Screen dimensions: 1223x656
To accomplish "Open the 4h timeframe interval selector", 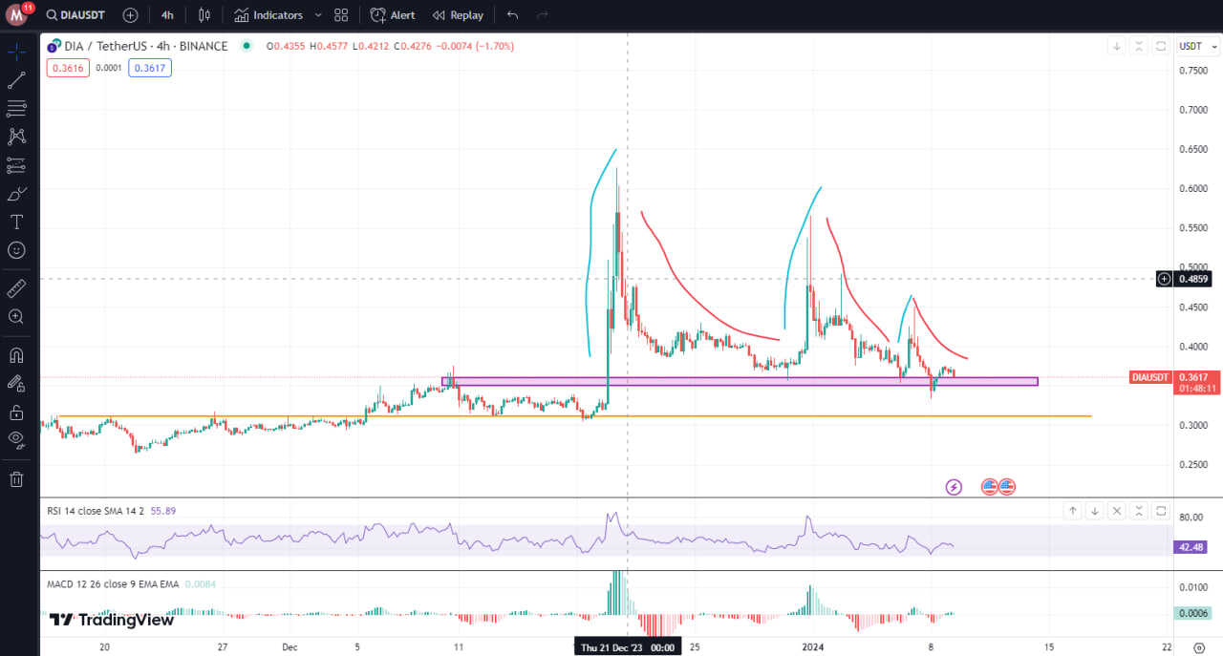I will (167, 15).
